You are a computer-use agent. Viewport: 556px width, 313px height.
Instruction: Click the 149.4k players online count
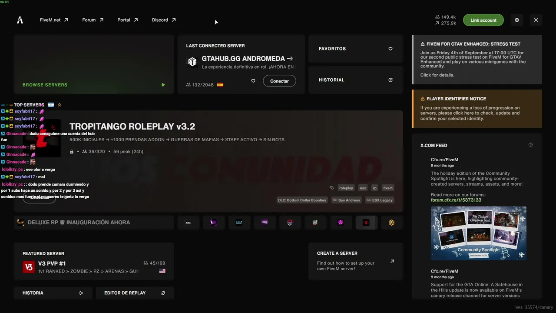click(445, 17)
